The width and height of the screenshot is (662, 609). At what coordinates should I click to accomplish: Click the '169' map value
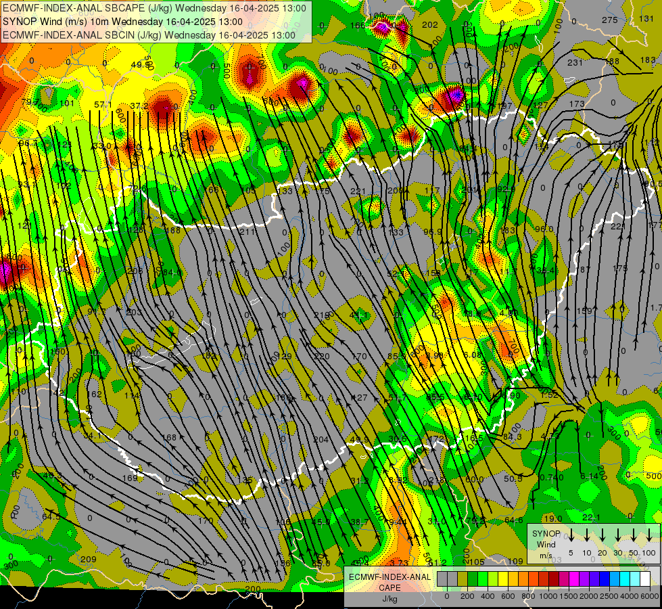tap(130, 478)
